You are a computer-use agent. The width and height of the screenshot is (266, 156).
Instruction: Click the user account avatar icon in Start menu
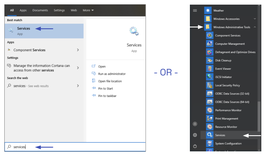point(195,124)
